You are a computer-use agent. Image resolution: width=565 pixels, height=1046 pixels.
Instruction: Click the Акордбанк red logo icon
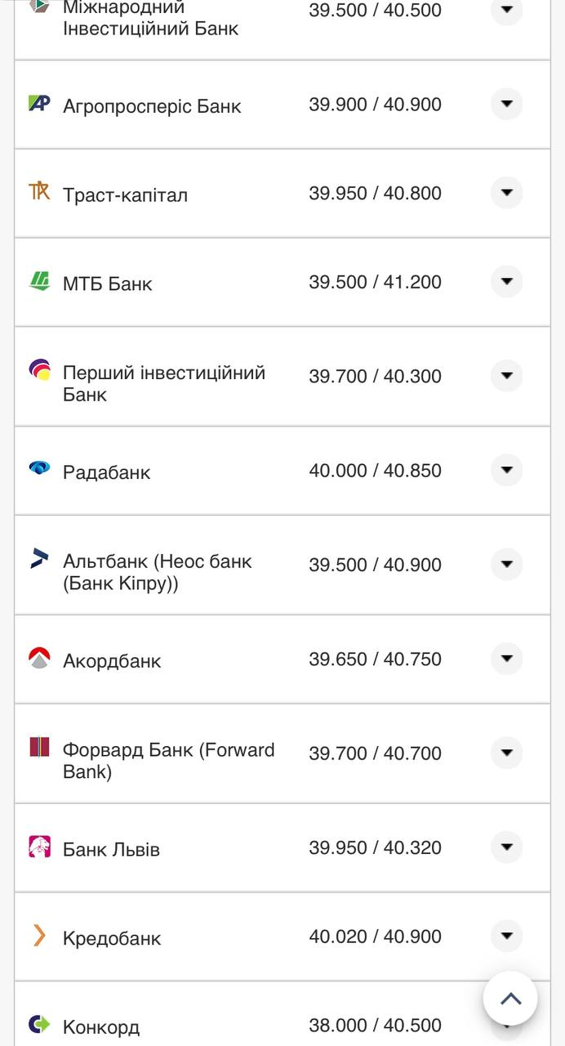pos(39,658)
